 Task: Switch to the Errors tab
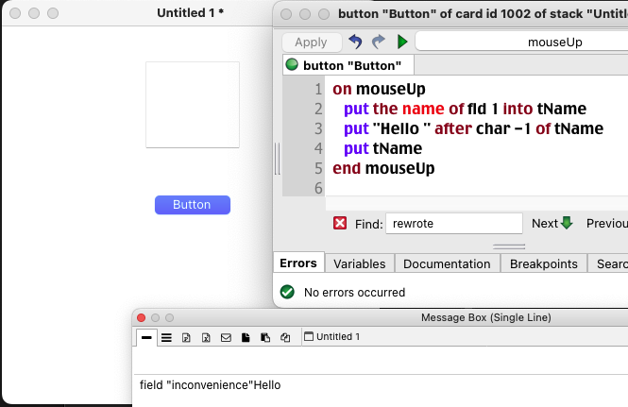click(298, 263)
